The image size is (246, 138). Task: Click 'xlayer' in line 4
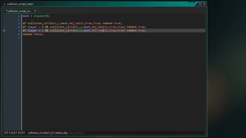(32, 27)
